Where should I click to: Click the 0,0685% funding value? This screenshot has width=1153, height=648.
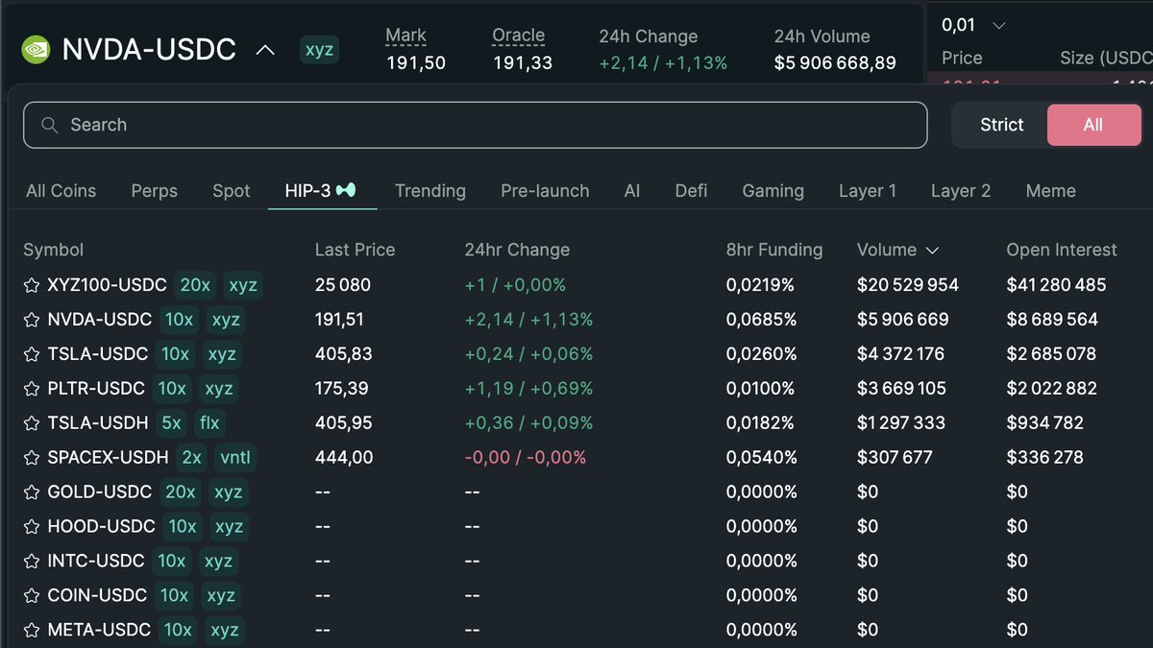[761, 320]
